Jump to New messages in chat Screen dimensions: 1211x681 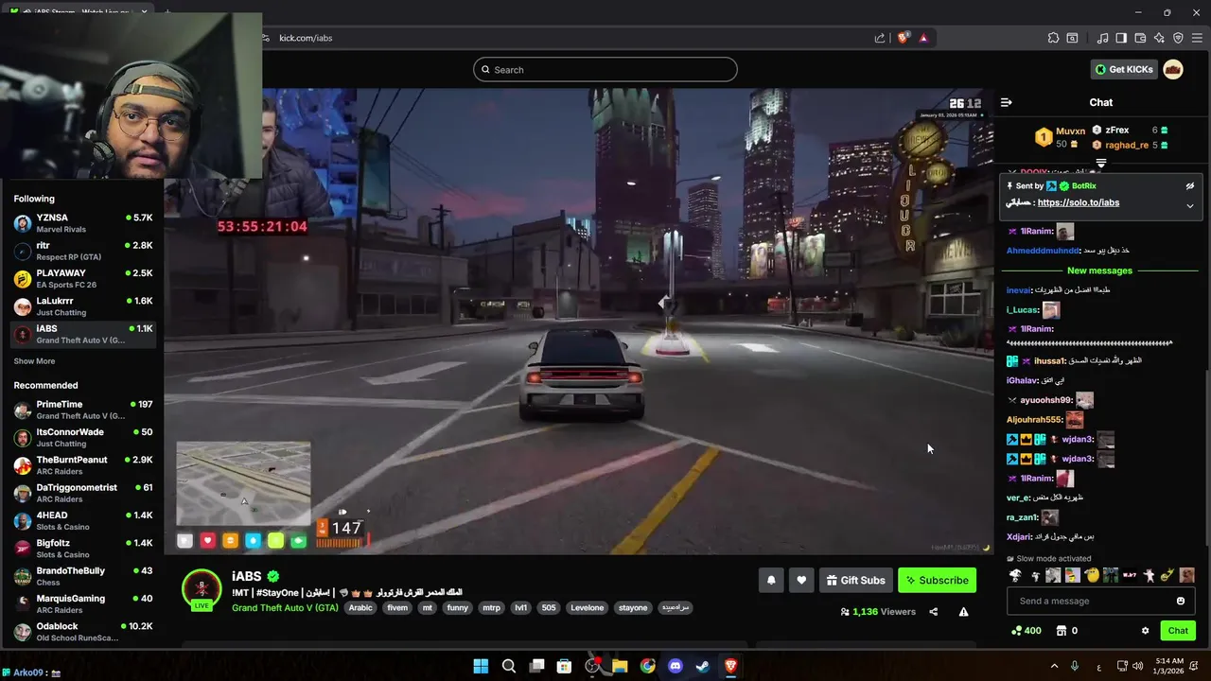click(1099, 271)
